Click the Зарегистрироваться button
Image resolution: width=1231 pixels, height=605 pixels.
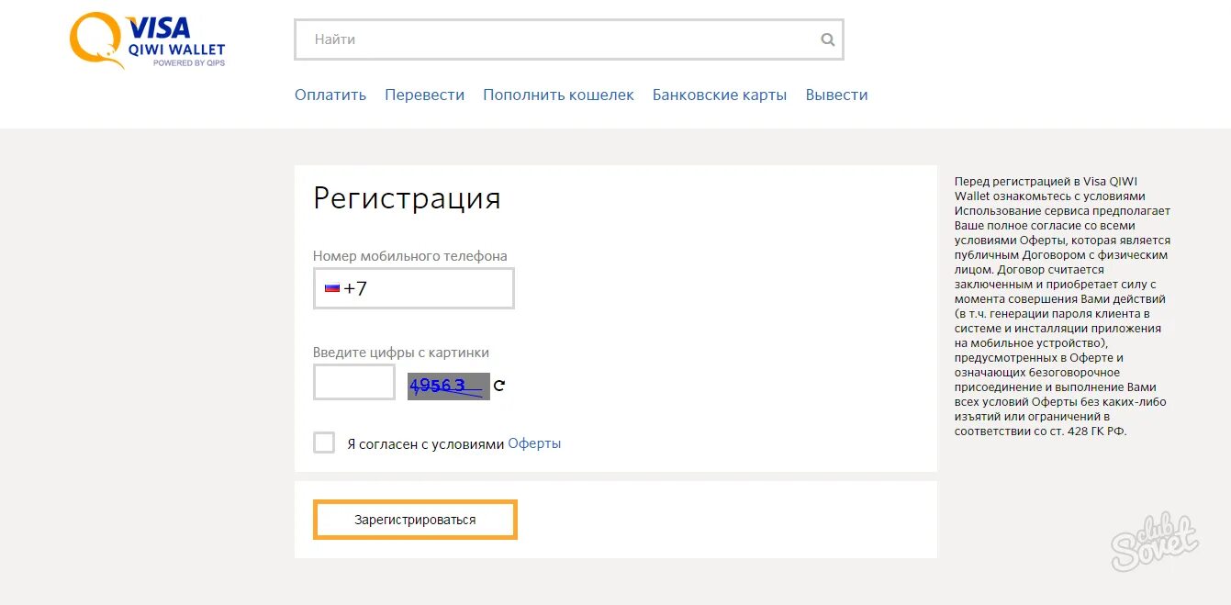pos(415,520)
